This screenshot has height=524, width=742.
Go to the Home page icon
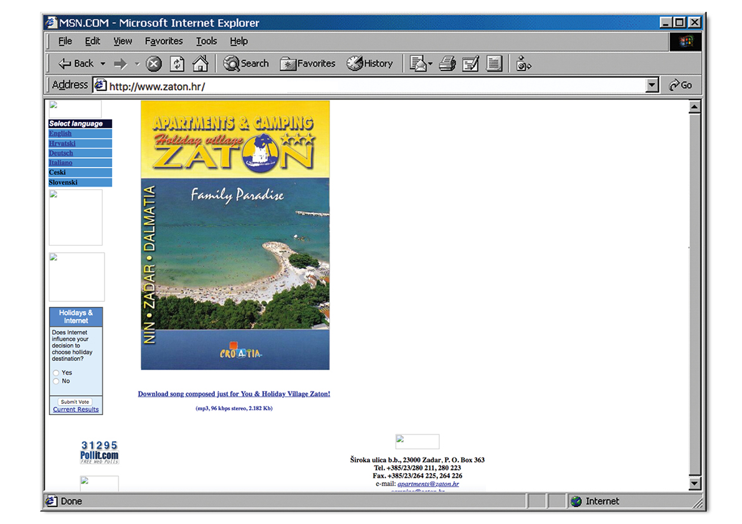200,63
